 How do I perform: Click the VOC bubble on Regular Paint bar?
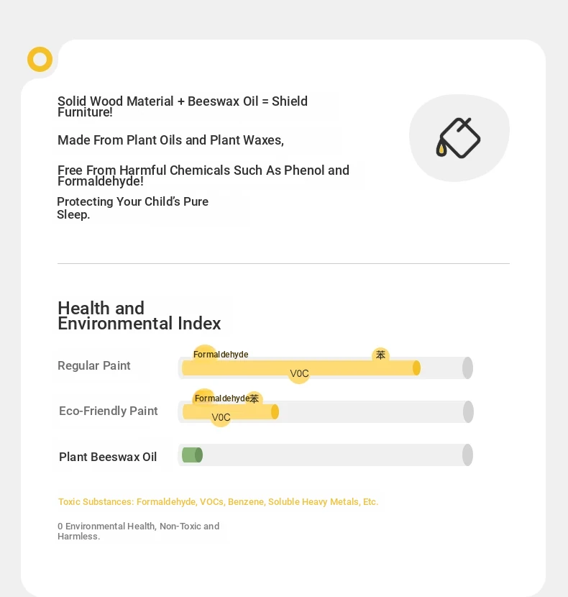pos(299,373)
